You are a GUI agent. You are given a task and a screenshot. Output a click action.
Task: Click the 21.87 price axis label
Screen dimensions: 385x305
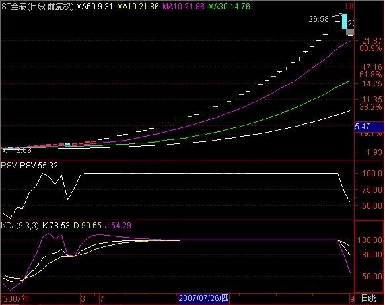click(x=372, y=41)
